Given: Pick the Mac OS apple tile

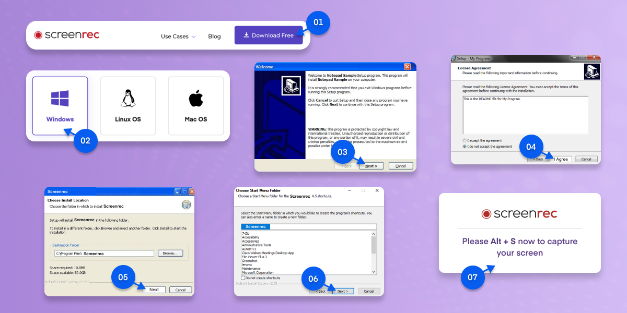Looking at the screenshot, I should click(196, 106).
